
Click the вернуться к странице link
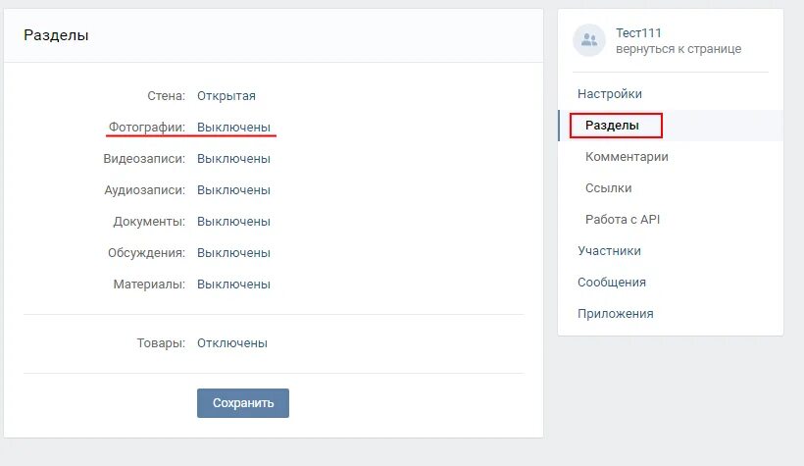pyautogui.click(x=678, y=49)
